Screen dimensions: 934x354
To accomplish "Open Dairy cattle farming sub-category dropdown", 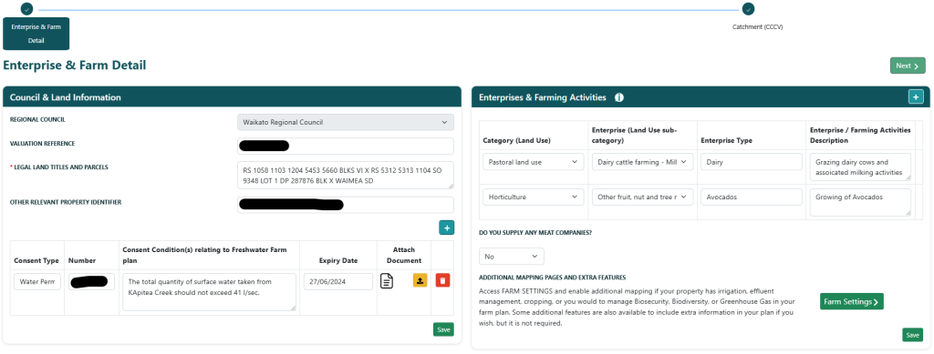I will 643,162.
